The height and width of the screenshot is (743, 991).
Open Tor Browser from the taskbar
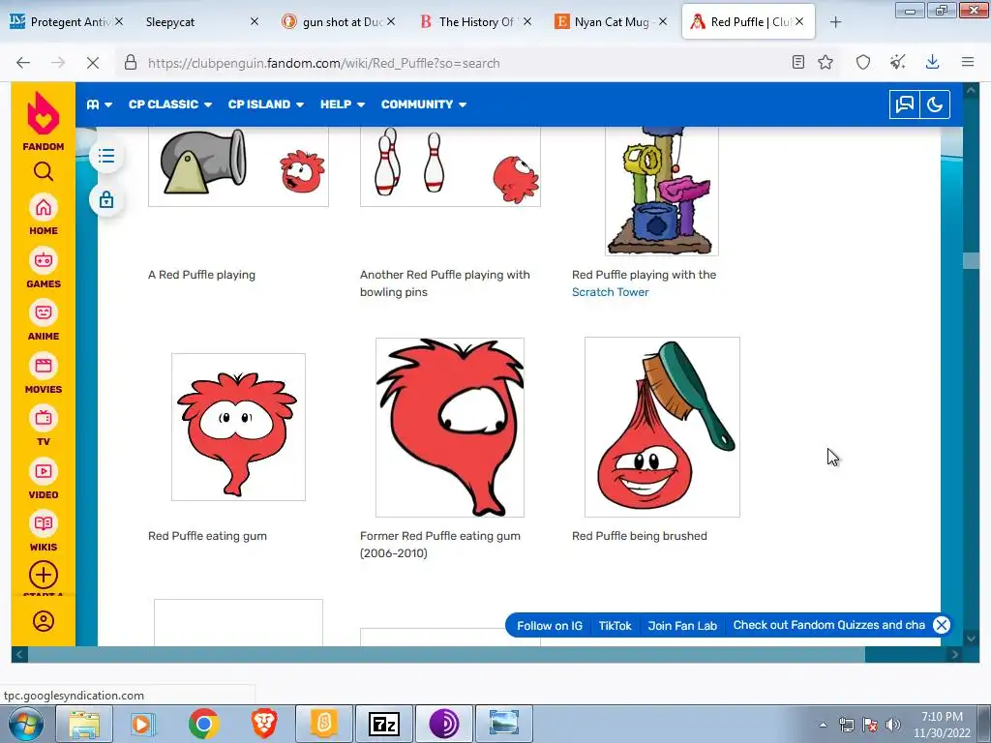pos(443,724)
